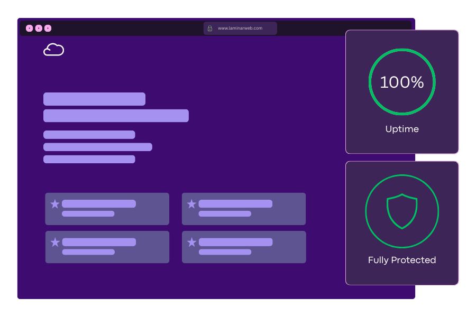Viewport: 476px width, 317px height.
Task: Select the top-right feature card subtitle bar
Action: click(x=225, y=214)
